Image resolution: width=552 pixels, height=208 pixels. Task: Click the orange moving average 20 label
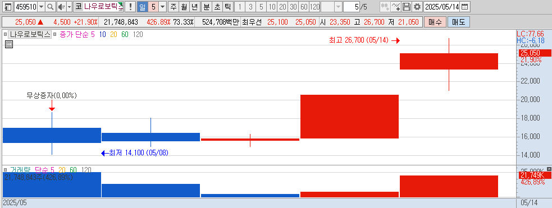(113, 34)
